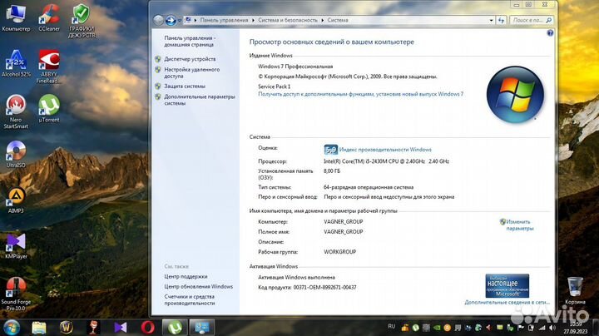The image size is (599, 336).
Task: Refresh the address bar view
Action: click(x=501, y=20)
